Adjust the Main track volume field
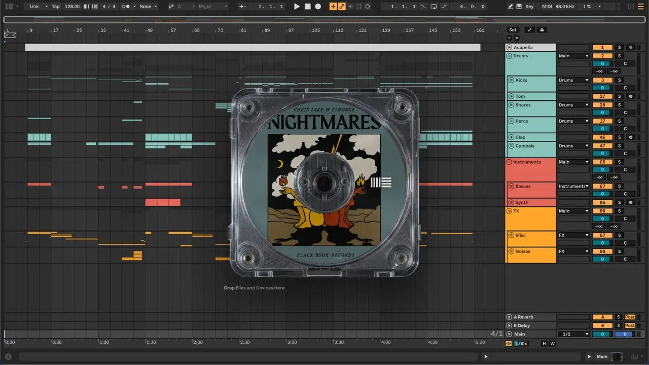 (x=602, y=334)
